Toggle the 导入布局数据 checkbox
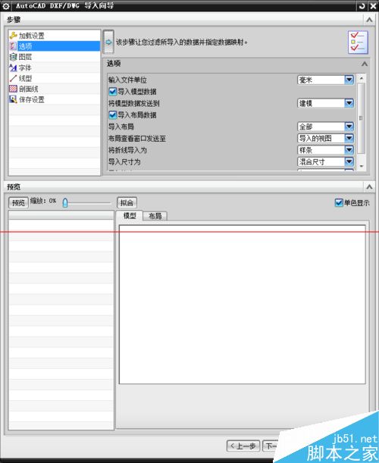Viewport: 379px width, 463px height. [x=113, y=115]
